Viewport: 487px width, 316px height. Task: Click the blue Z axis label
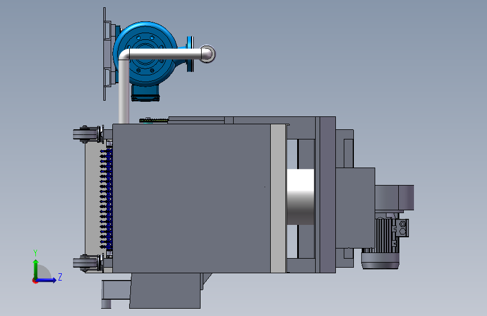(60, 277)
